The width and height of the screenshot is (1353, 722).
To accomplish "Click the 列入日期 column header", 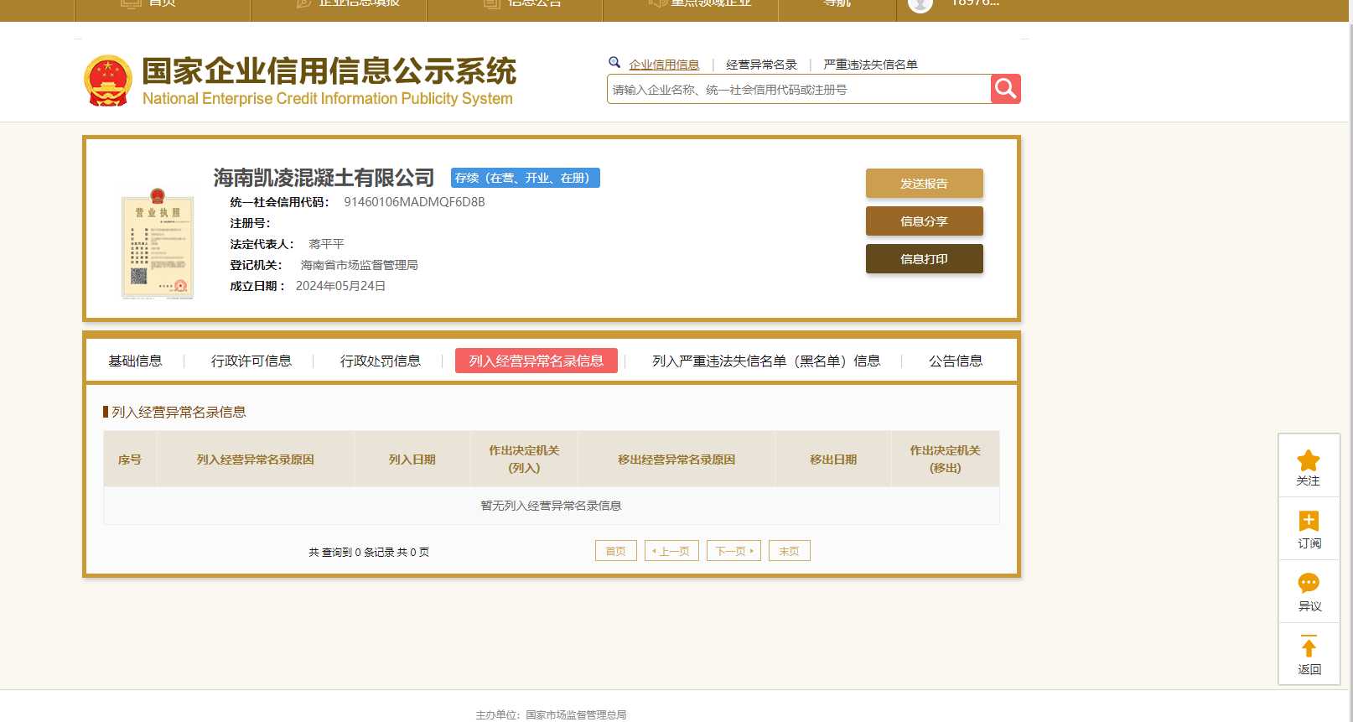I will (412, 460).
